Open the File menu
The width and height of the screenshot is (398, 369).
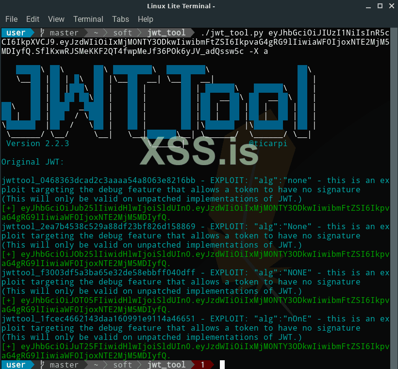point(12,19)
